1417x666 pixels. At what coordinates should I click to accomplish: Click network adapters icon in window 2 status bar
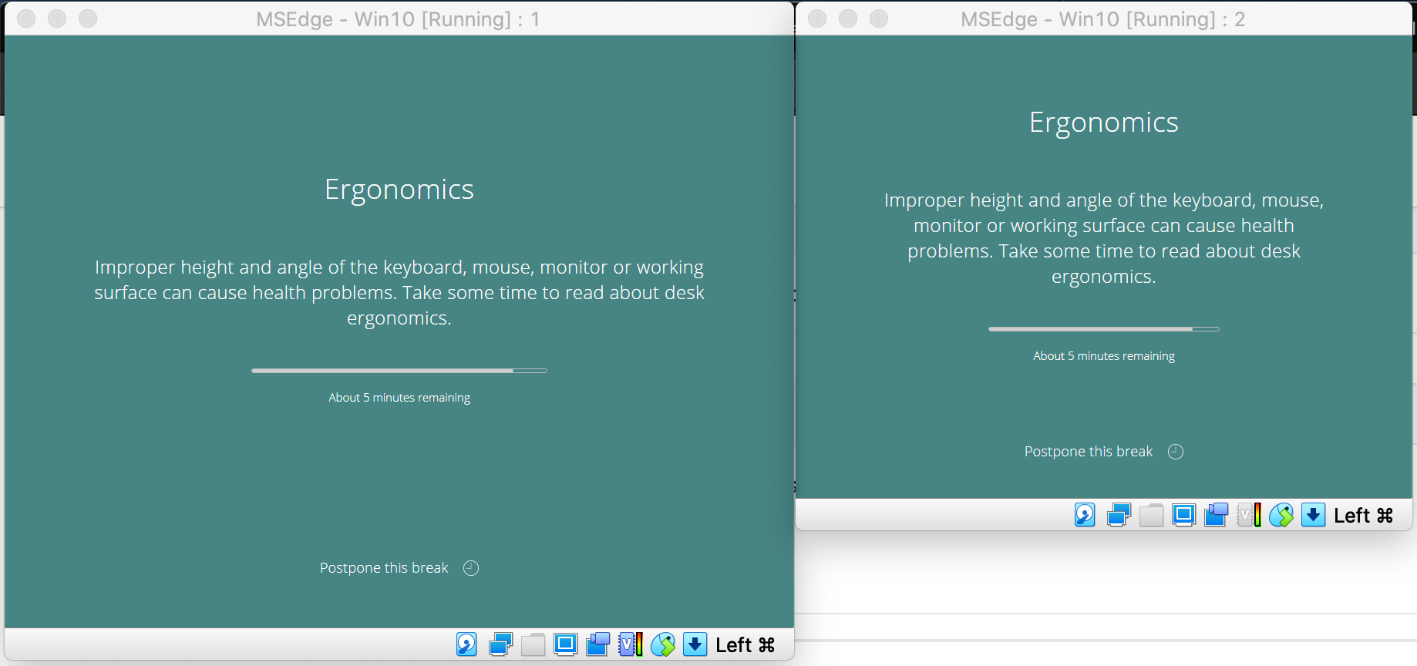(1119, 515)
